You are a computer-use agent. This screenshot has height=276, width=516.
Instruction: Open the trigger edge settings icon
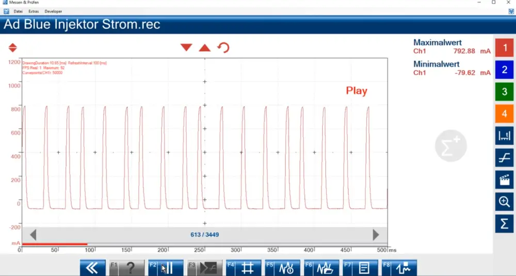click(x=504, y=157)
